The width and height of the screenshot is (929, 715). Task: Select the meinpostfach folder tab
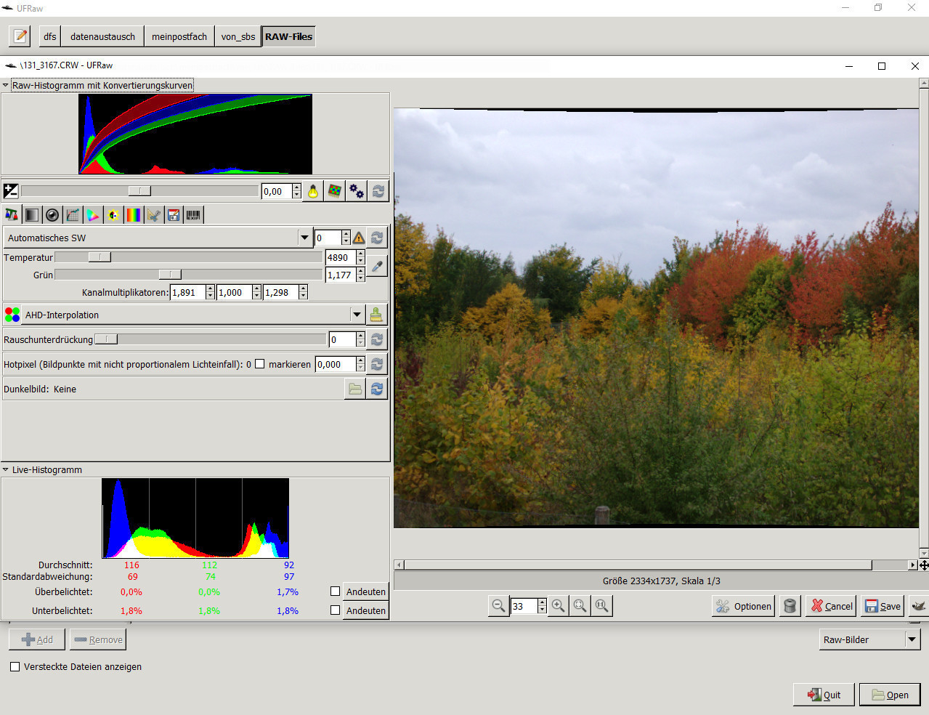pos(179,36)
